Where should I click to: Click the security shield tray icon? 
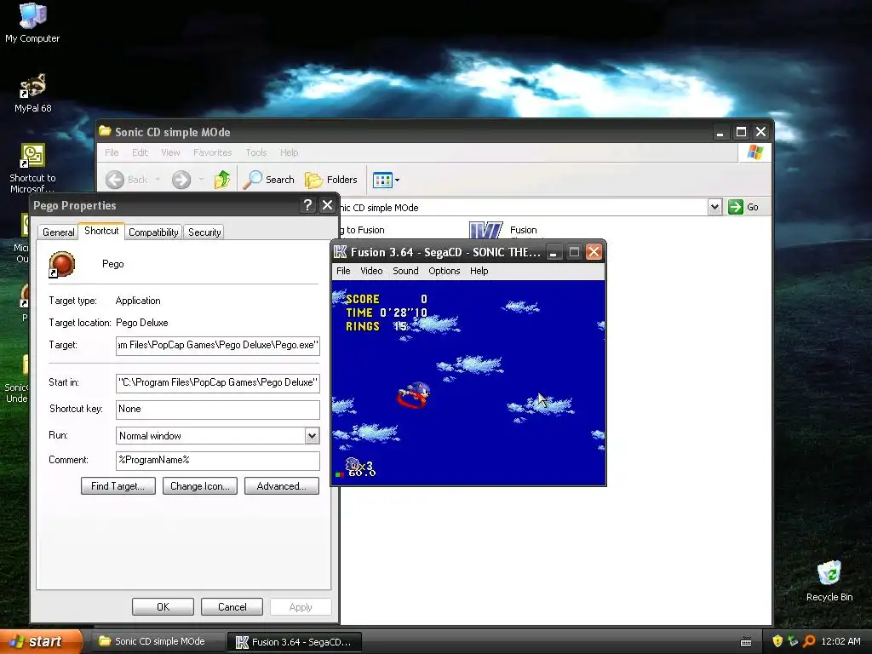777,641
